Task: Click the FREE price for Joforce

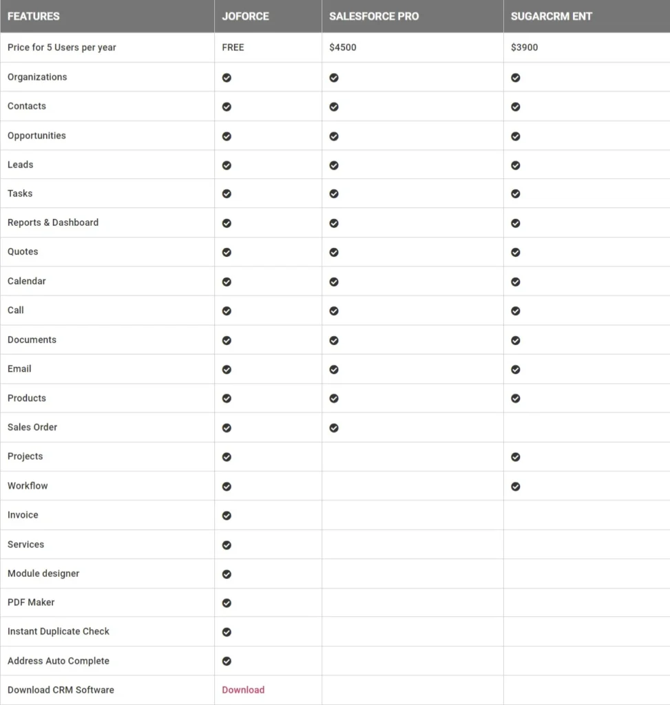Action: point(233,48)
